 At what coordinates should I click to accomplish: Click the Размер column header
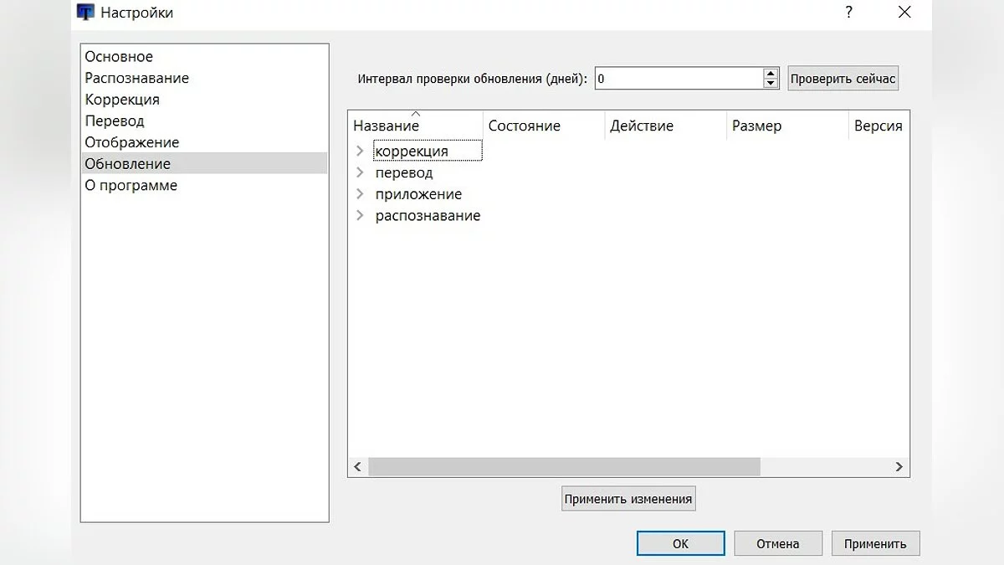[x=787, y=126]
